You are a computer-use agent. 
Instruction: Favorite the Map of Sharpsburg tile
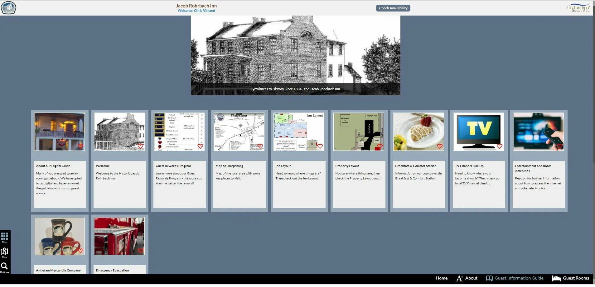point(260,146)
